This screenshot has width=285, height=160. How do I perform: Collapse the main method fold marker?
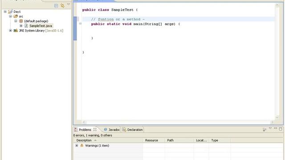(x=80, y=24)
